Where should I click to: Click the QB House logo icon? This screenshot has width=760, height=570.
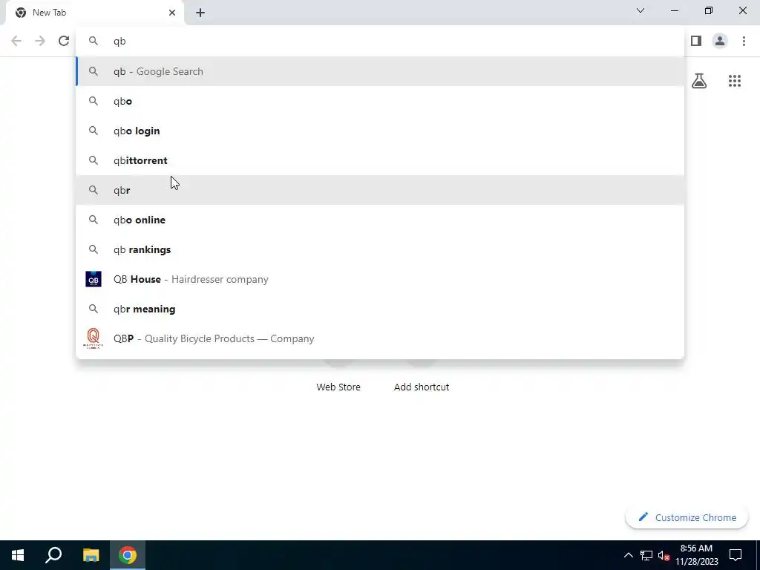pos(93,279)
